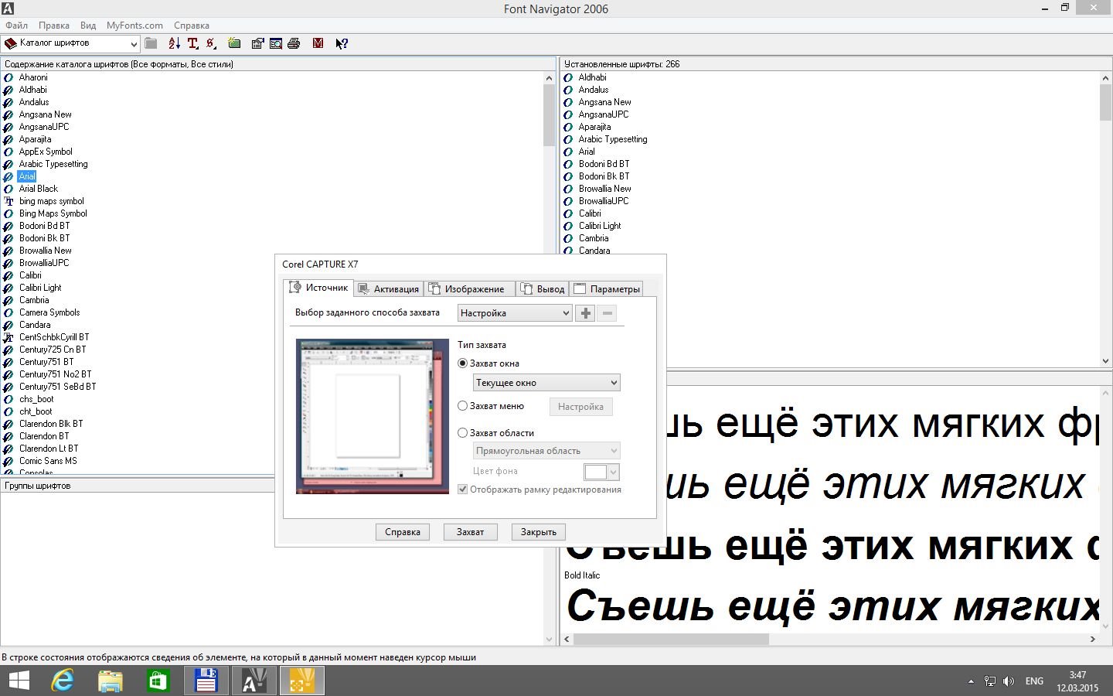Click the minus button to remove capture preset
Screen dimensions: 1113x696
608,313
